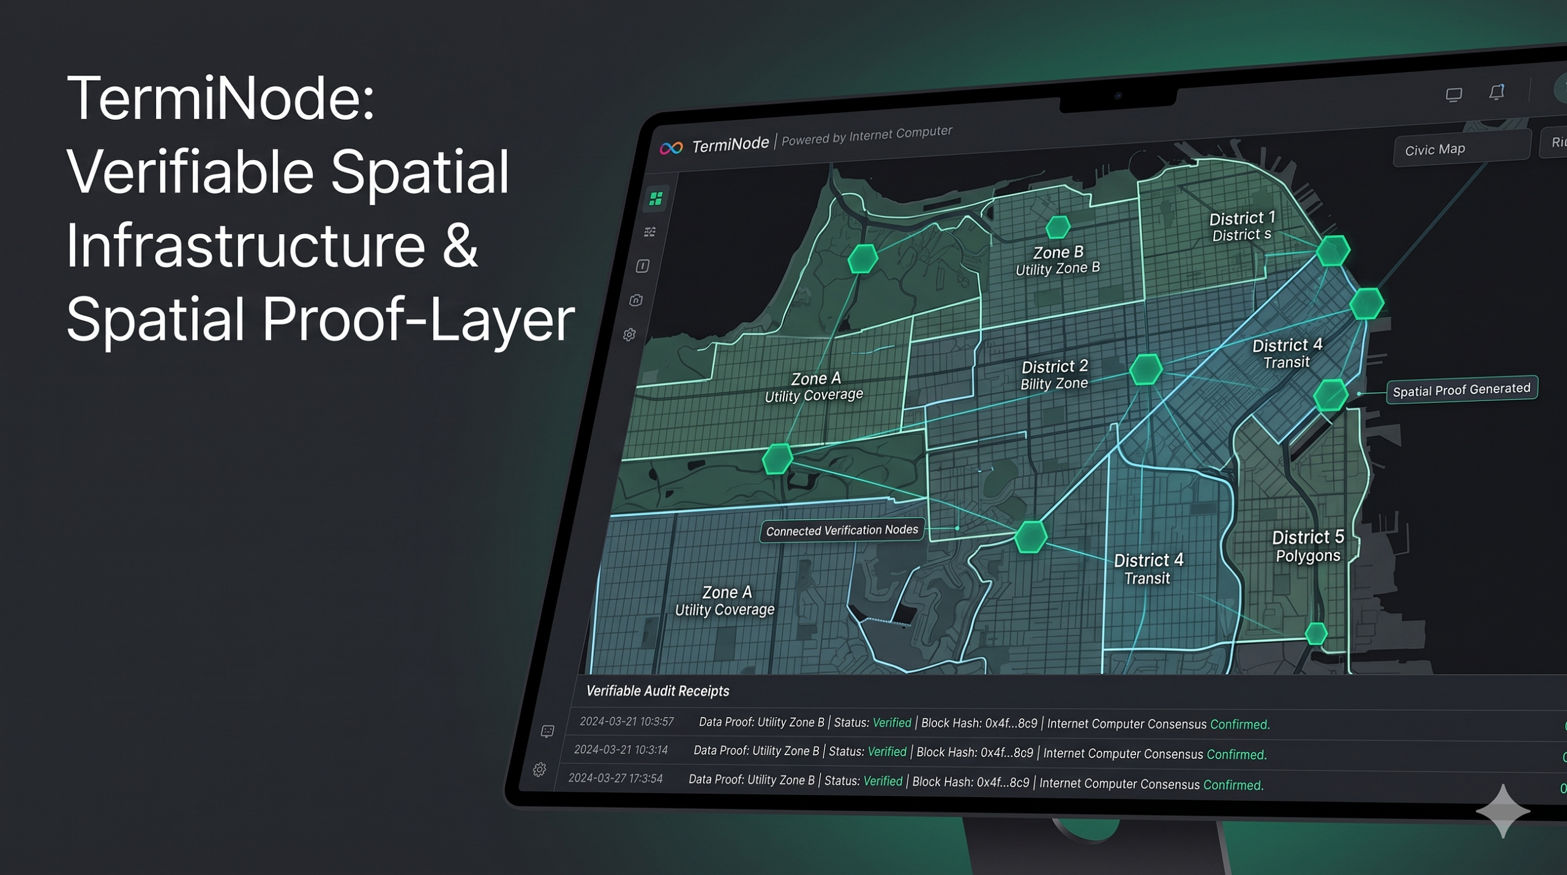This screenshot has height=875, width=1567.
Task: Select the District 1 label on map
Action: click(1242, 226)
